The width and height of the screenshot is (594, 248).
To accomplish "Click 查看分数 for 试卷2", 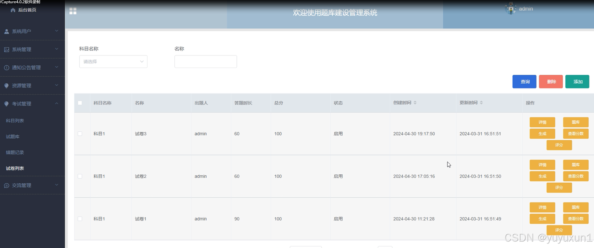I will tap(576, 176).
